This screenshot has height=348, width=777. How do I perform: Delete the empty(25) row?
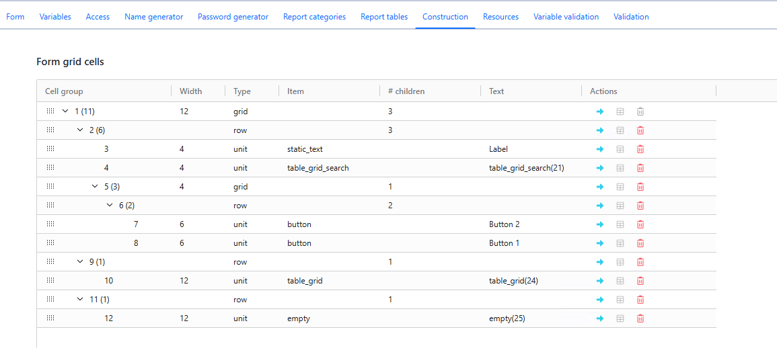[x=640, y=318]
